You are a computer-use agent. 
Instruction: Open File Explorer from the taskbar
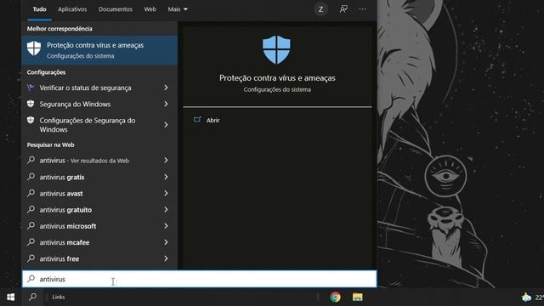tap(357, 297)
